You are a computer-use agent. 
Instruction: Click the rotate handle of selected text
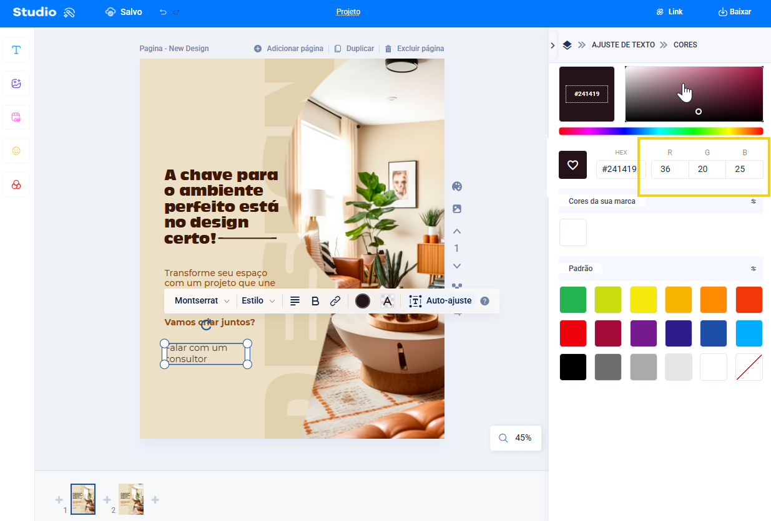206,324
